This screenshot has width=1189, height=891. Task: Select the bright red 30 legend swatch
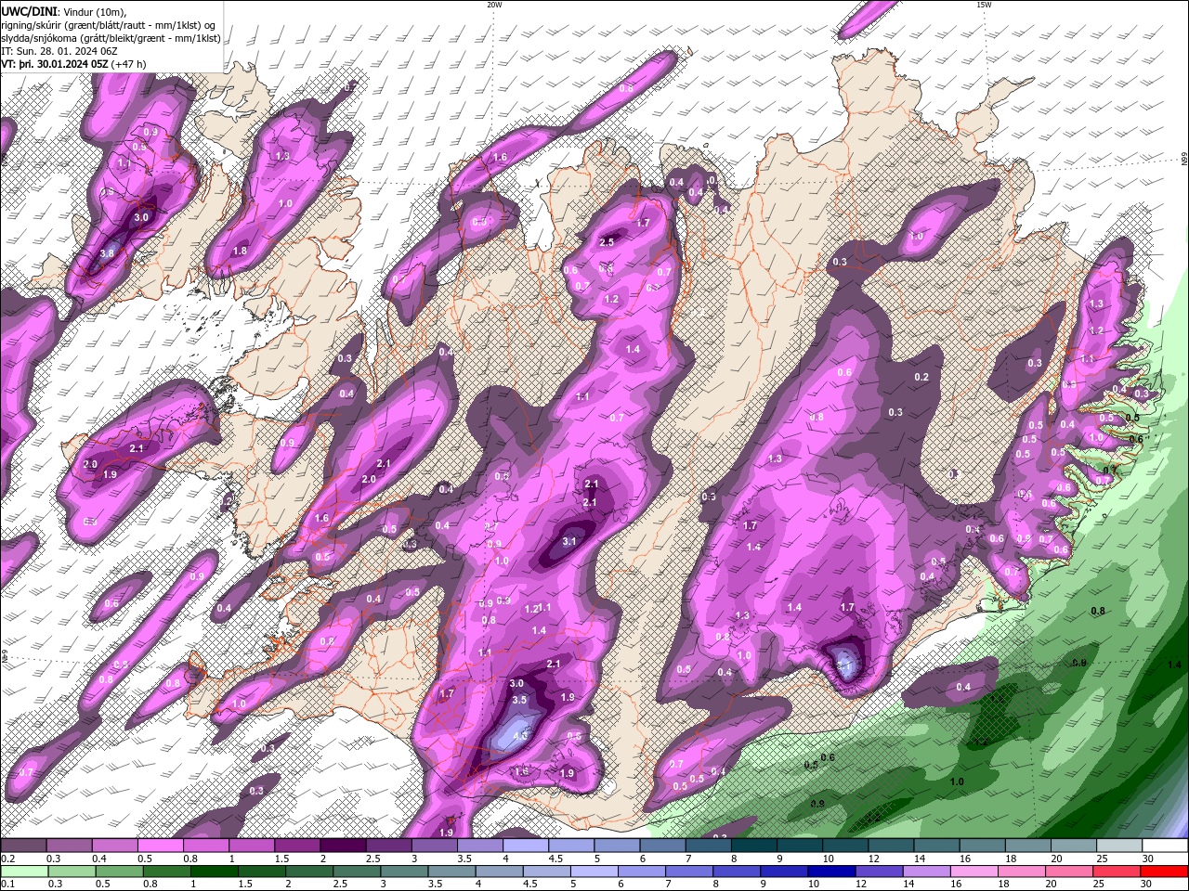tap(1166, 872)
